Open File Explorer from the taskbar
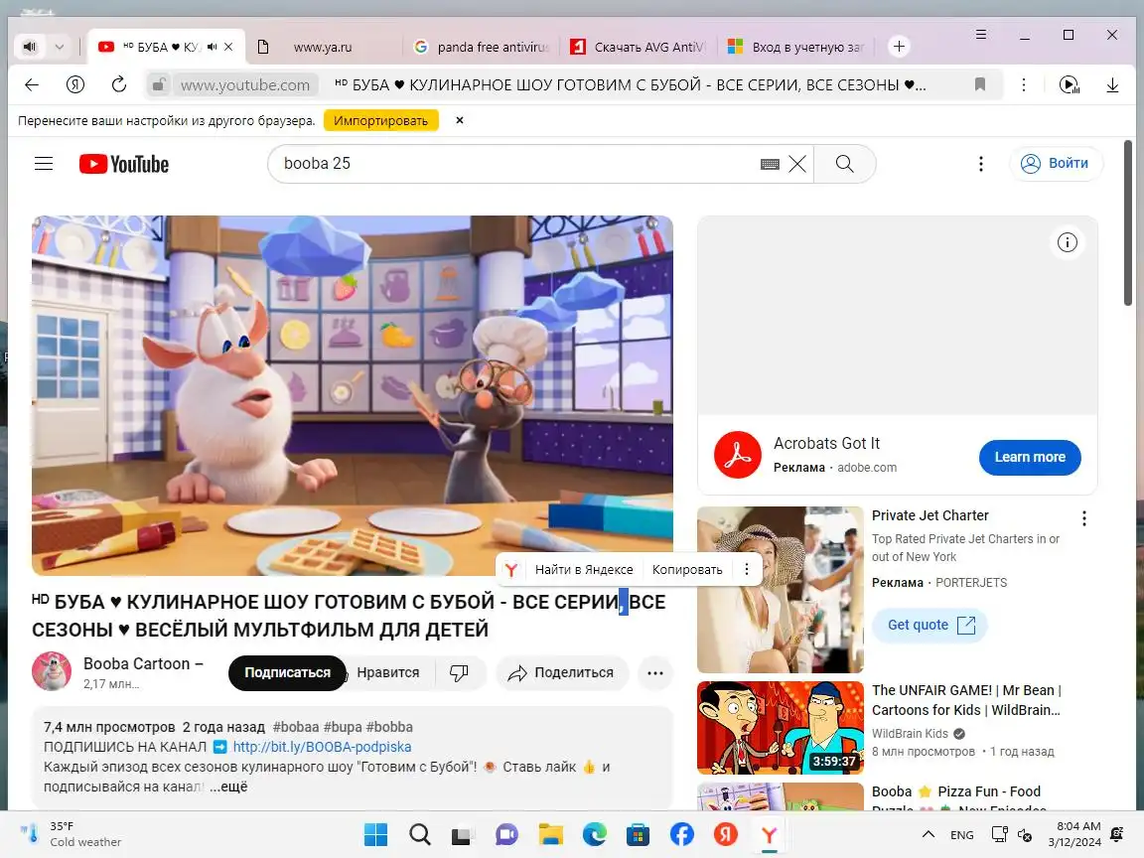The height and width of the screenshot is (858, 1144). (x=551, y=834)
